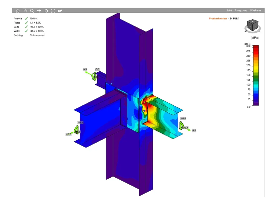Viewport: 277px width, 207px height.
Task: Click the green moment arrow near -80.0
Action: pyautogui.click(x=181, y=126)
